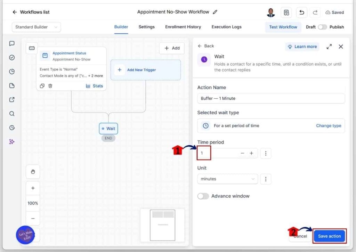Zoom out the canvas
This screenshot has width=356, height=252.
point(33,218)
